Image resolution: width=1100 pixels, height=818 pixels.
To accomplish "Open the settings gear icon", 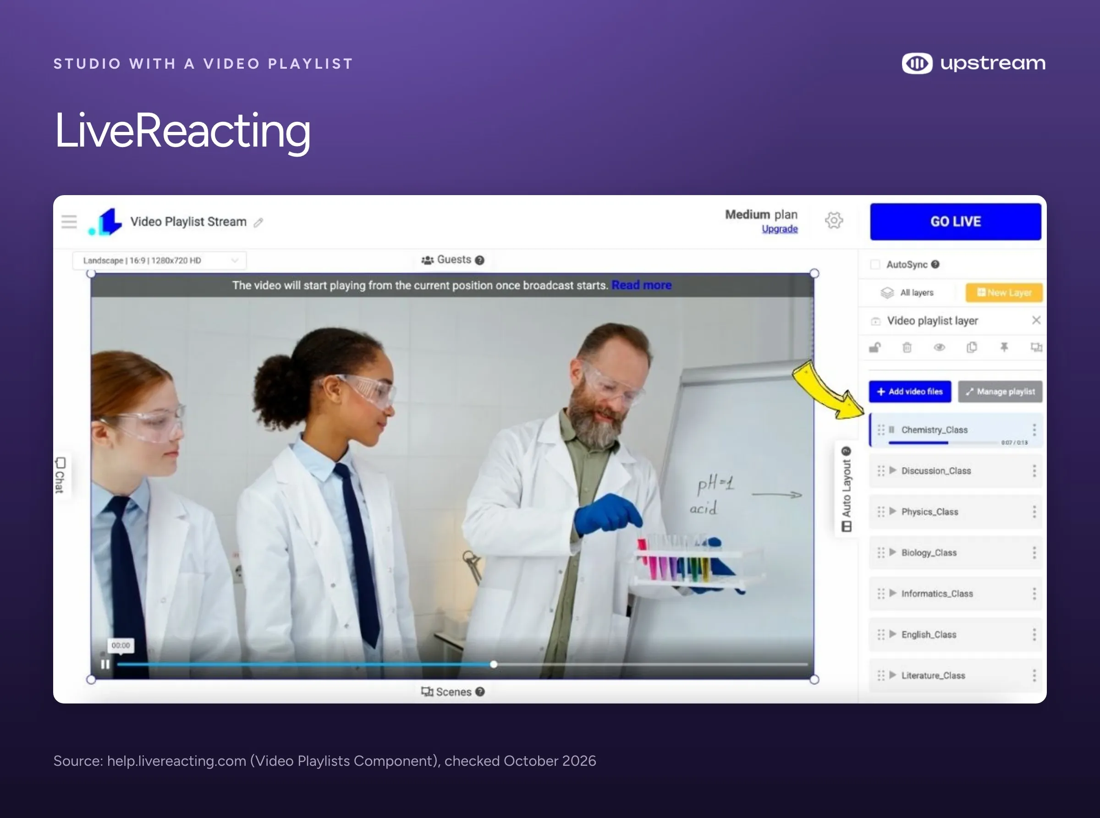I will pos(834,220).
